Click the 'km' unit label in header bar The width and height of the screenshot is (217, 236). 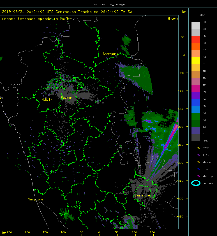184,12
